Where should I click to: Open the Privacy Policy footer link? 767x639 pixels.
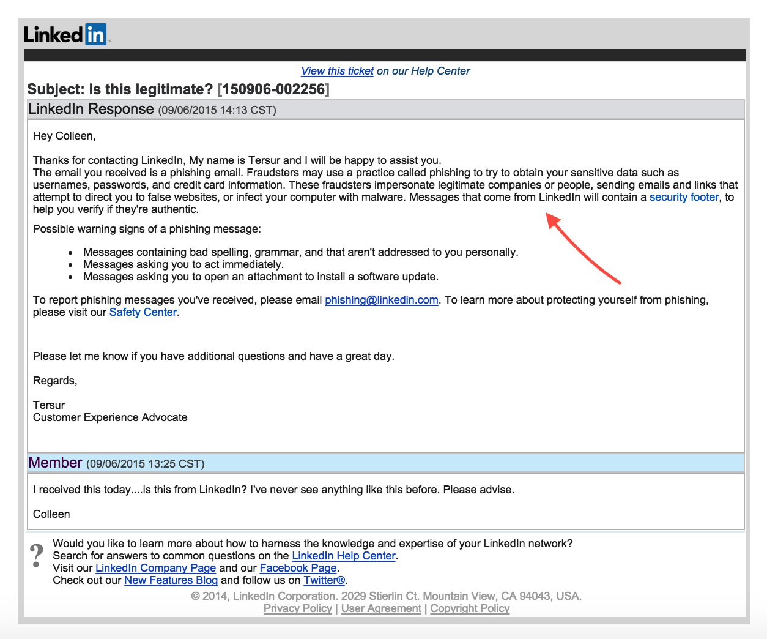pos(298,608)
